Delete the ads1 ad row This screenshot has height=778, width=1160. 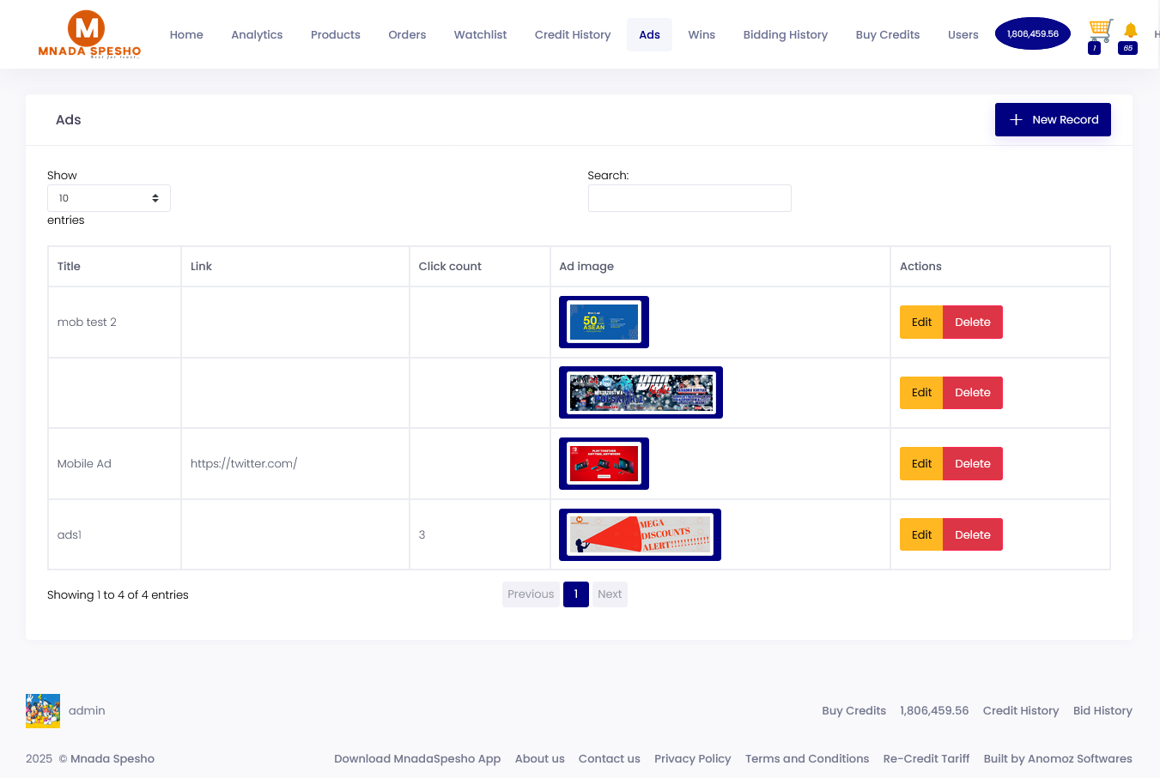tap(972, 535)
